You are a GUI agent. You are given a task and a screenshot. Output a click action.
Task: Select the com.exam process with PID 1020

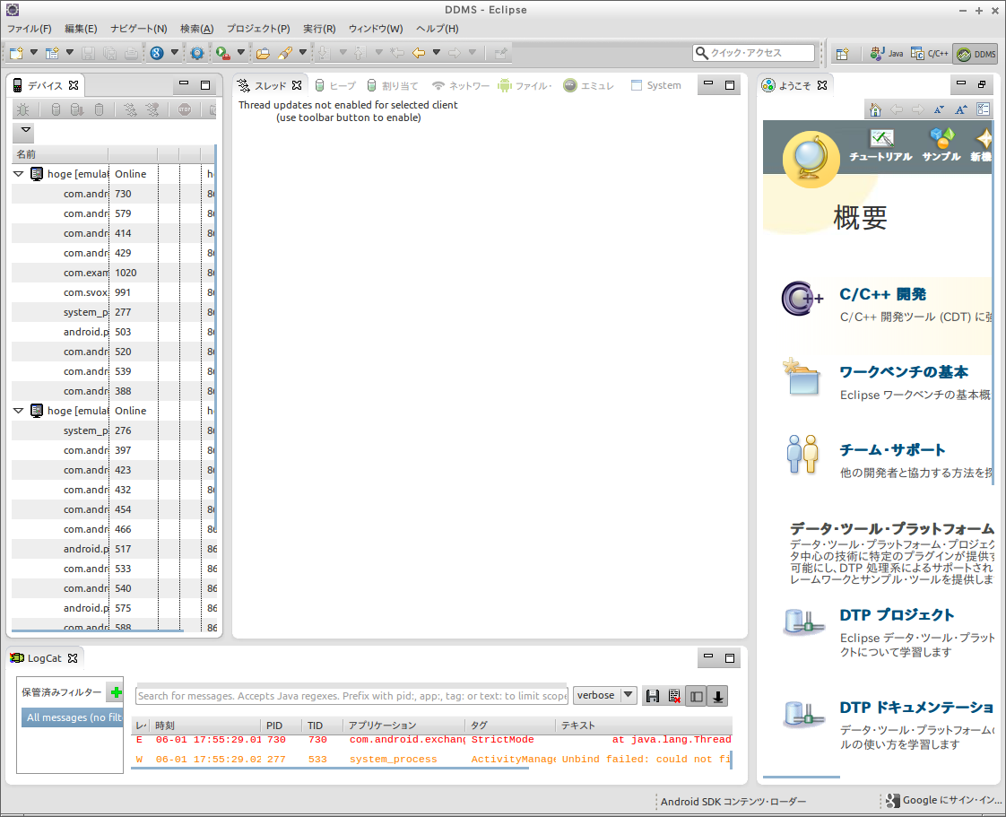[x=113, y=273]
